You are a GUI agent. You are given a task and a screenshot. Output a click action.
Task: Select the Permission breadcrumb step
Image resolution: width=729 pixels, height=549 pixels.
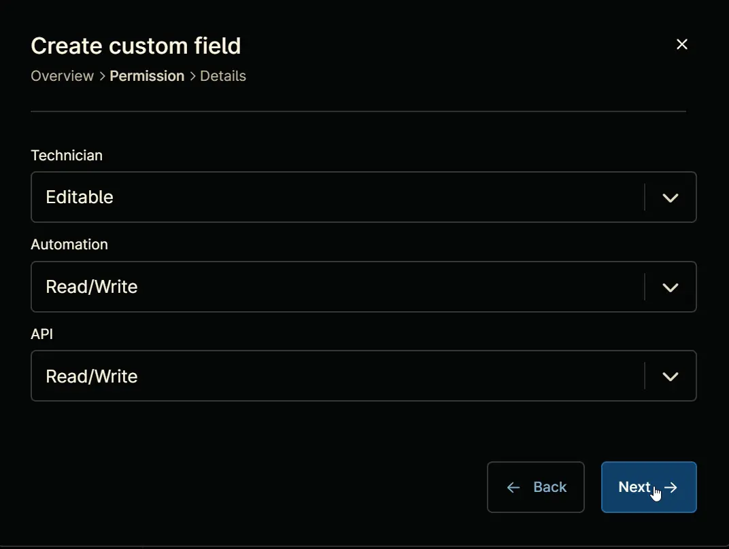[x=147, y=75]
